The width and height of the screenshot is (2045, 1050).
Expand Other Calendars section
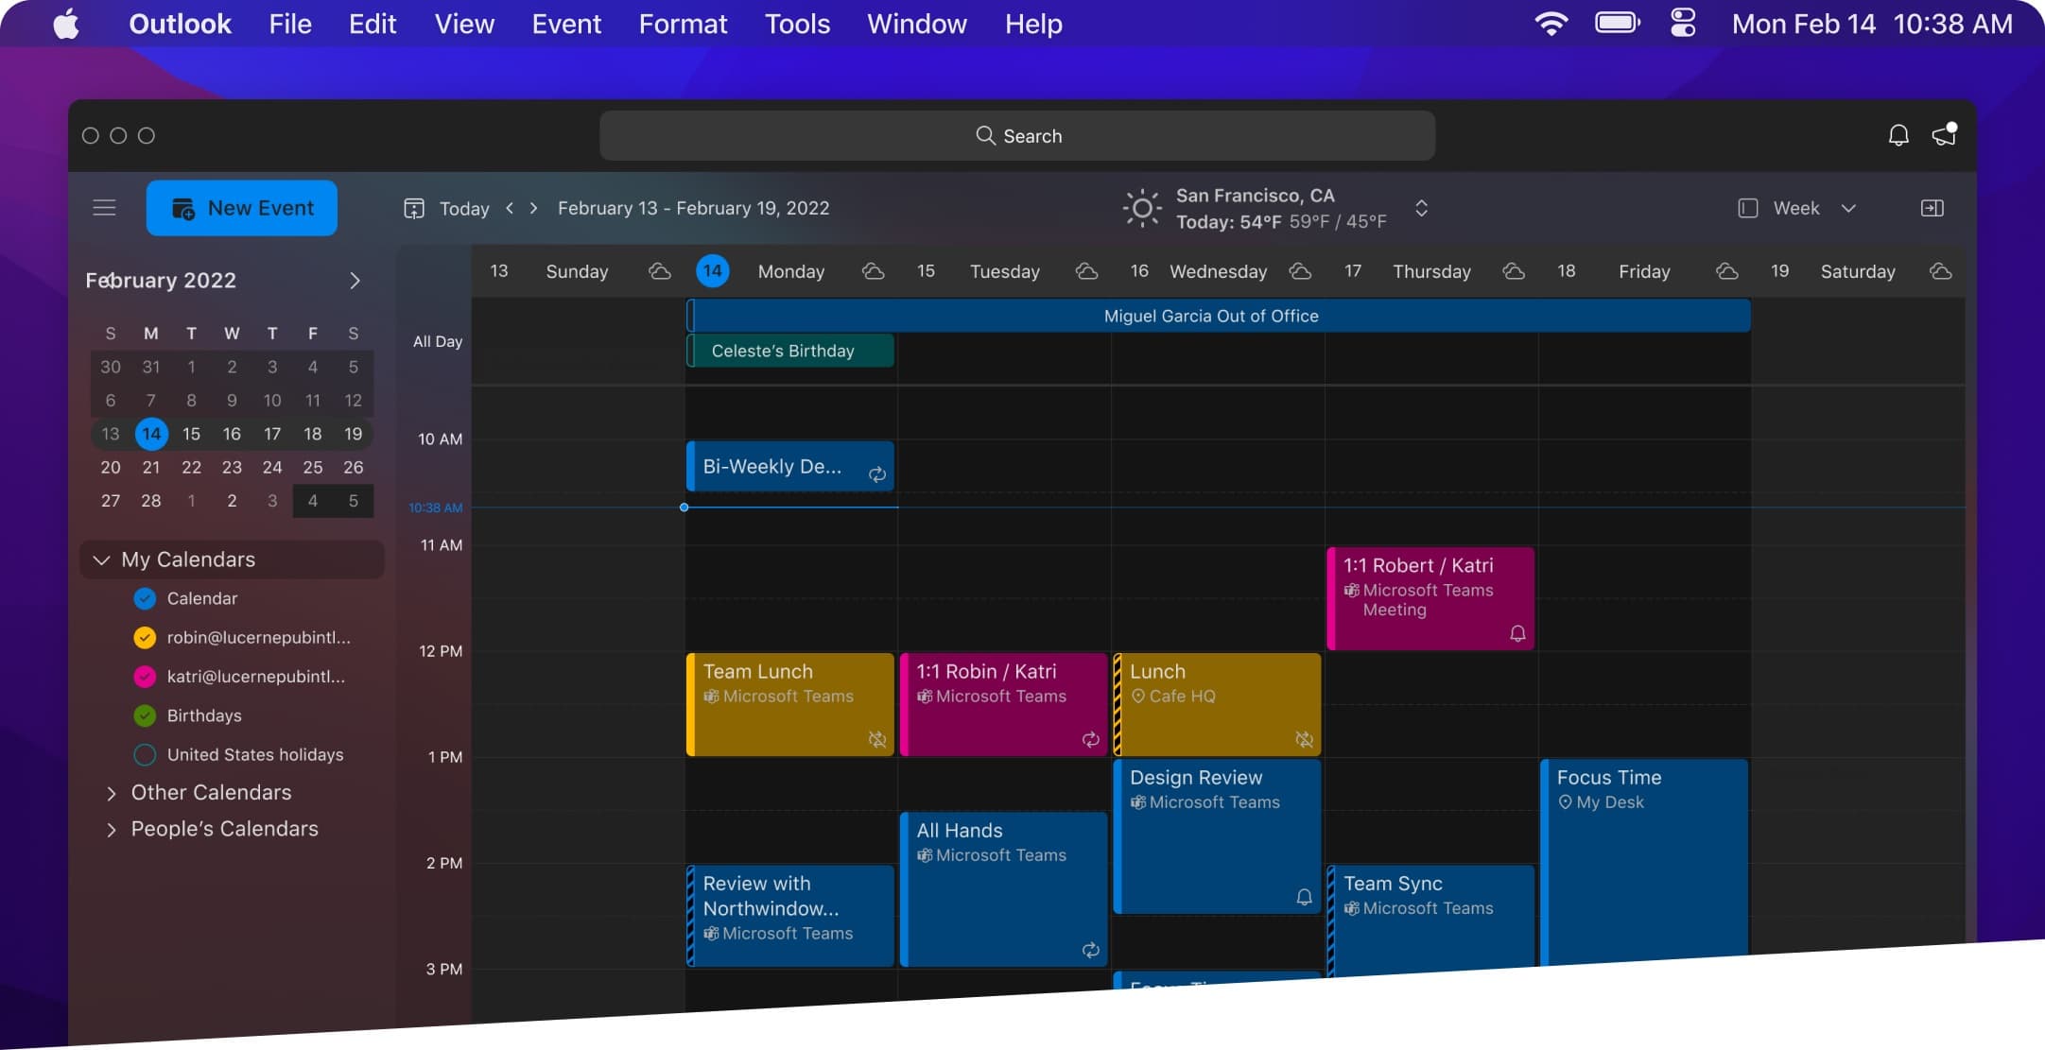(112, 793)
